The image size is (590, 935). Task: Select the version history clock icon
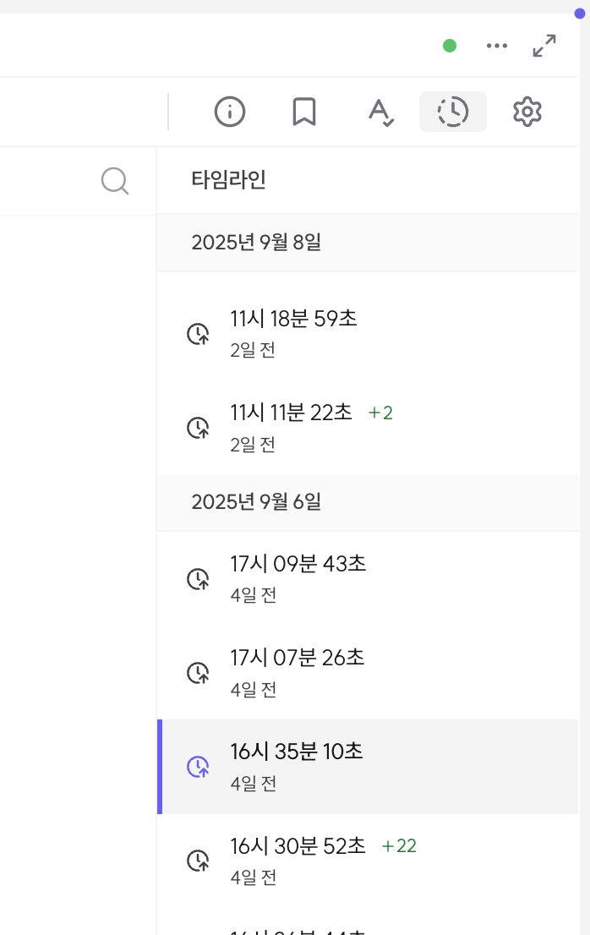coord(452,111)
